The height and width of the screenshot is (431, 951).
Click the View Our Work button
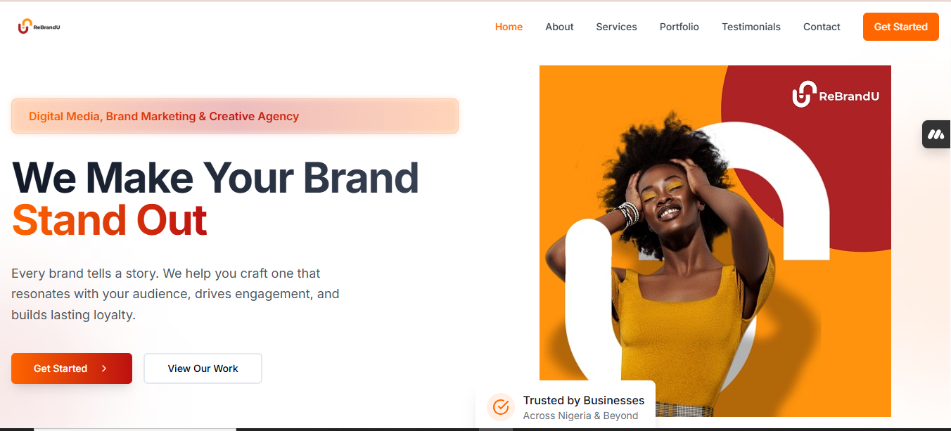(203, 368)
